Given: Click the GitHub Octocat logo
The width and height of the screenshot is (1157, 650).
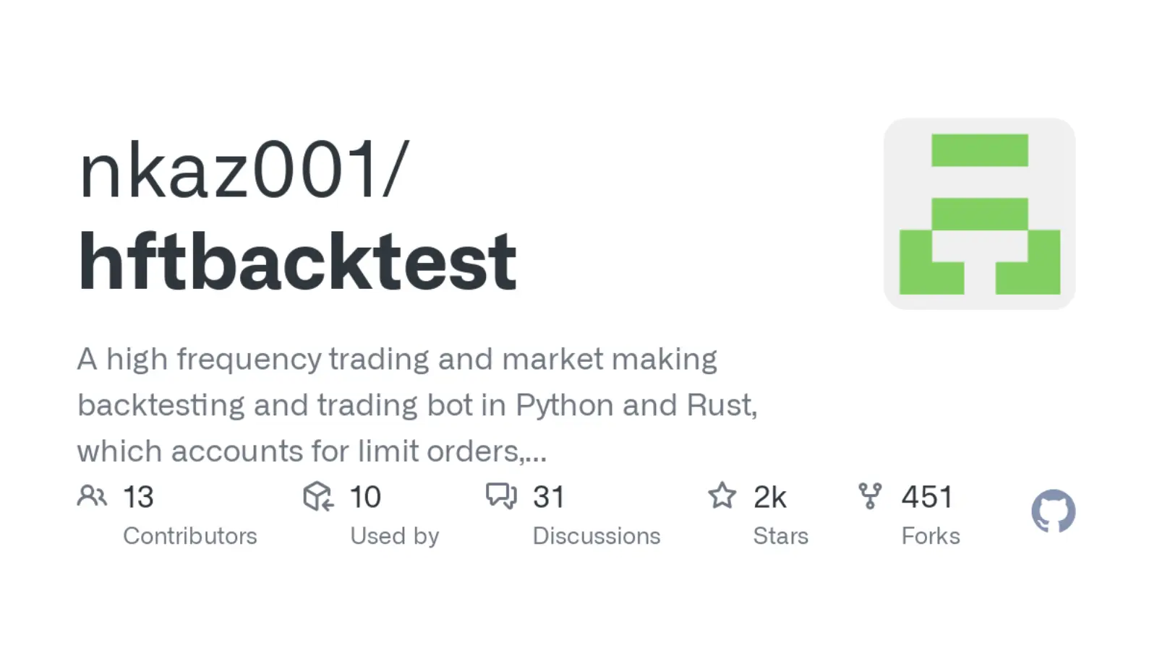Looking at the screenshot, I should [x=1053, y=511].
